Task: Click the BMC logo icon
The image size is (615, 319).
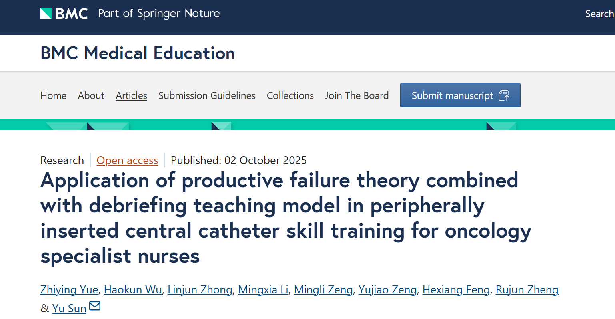Action: pos(46,14)
